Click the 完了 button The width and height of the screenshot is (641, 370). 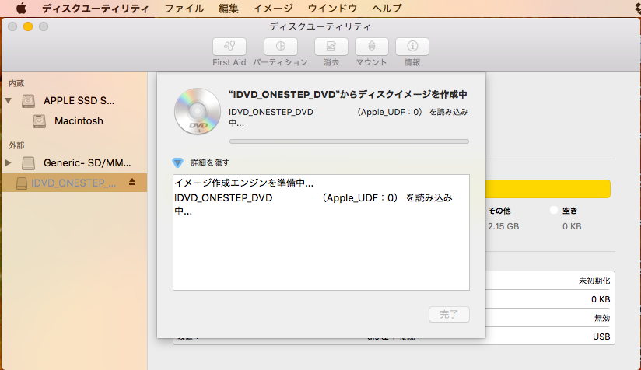(449, 315)
